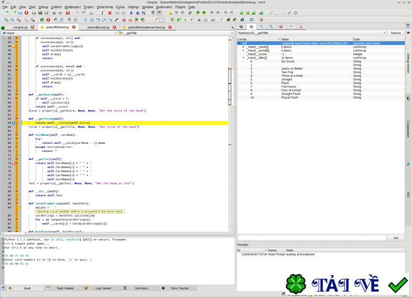
Task: Click the red breakpoints tab icon in debug viewer
Action: tap(281, 26)
